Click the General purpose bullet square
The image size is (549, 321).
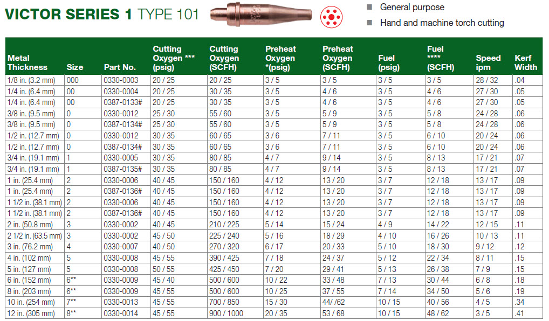[x=369, y=7]
